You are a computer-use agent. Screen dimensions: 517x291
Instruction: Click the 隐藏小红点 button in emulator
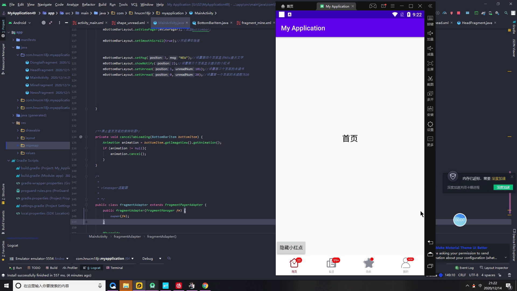[291, 248]
